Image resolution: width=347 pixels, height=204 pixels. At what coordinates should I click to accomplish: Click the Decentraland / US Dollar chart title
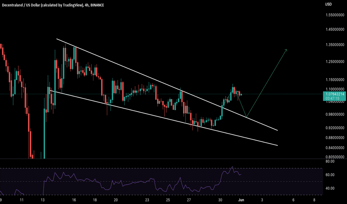(x=53, y=5)
